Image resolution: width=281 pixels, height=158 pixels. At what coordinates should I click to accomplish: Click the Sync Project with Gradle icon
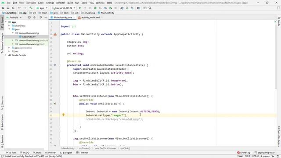click(122, 8)
